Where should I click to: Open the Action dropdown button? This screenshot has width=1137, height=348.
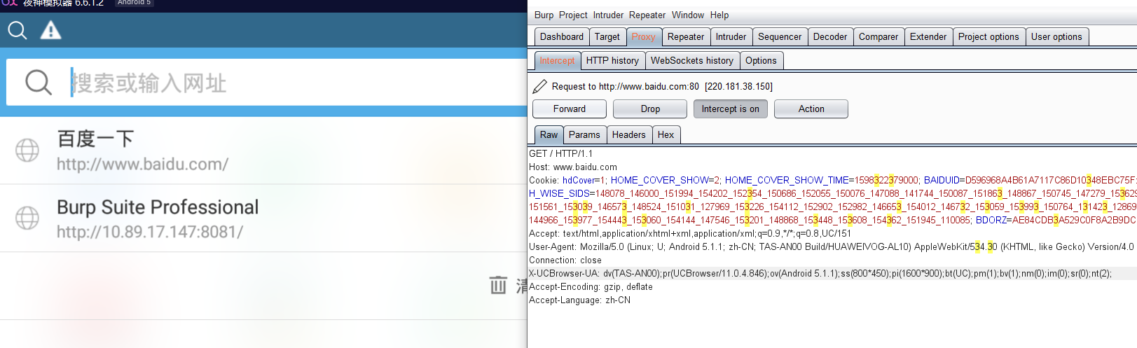(811, 109)
